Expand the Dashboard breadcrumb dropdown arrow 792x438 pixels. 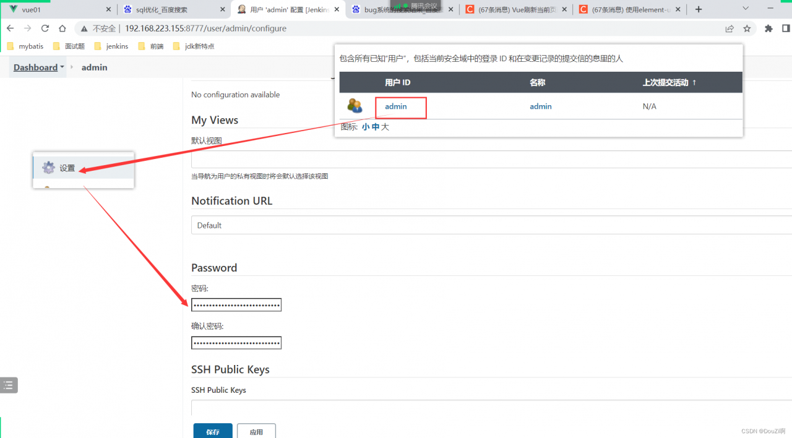point(62,67)
